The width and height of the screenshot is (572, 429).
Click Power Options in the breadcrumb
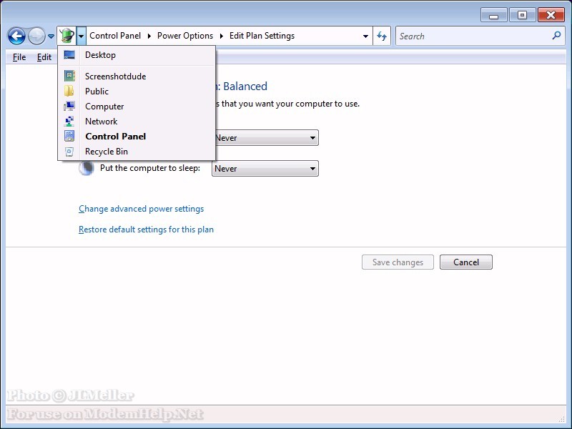tap(185, 36)
